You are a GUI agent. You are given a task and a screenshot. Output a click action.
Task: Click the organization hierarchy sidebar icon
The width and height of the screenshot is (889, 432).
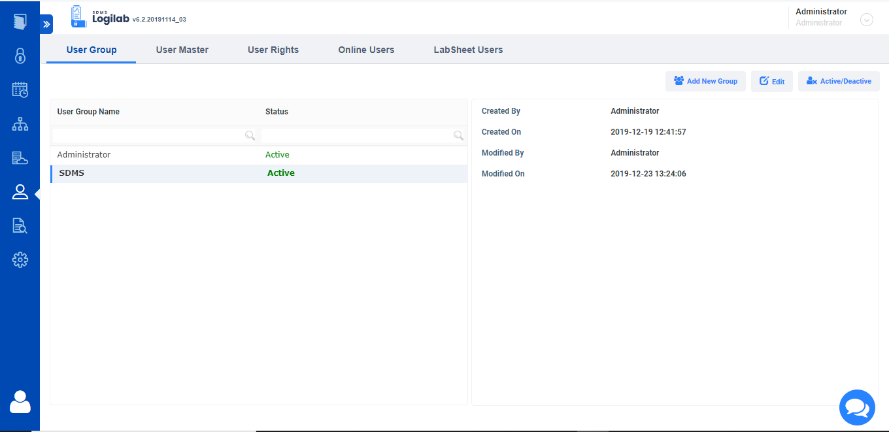pyautogui.click(x=20, y=124)
